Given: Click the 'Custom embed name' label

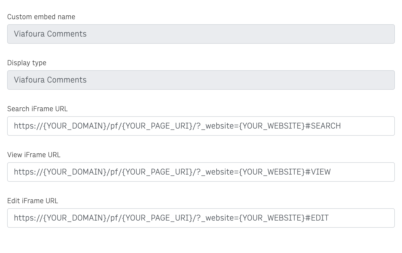Looking at the screenshot, I should pyautogui.click(x=41, y=17).
